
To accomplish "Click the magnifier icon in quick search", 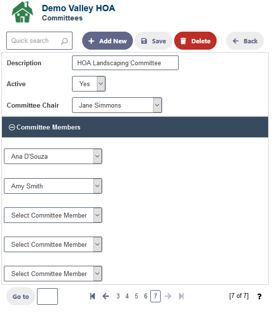I will pyautogui.click(x=64, y=41).
